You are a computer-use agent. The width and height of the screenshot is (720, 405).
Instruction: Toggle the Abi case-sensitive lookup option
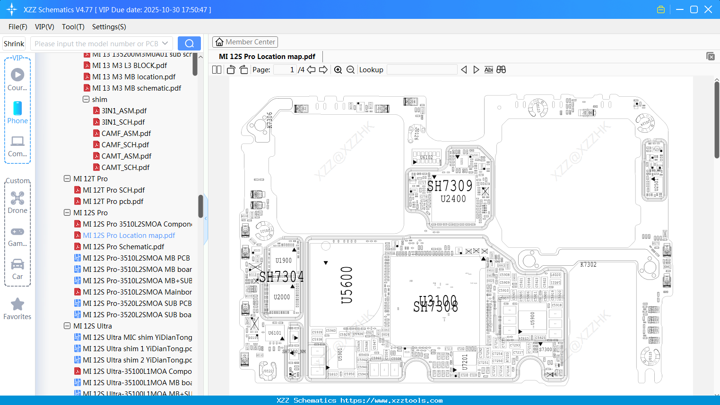488,69
